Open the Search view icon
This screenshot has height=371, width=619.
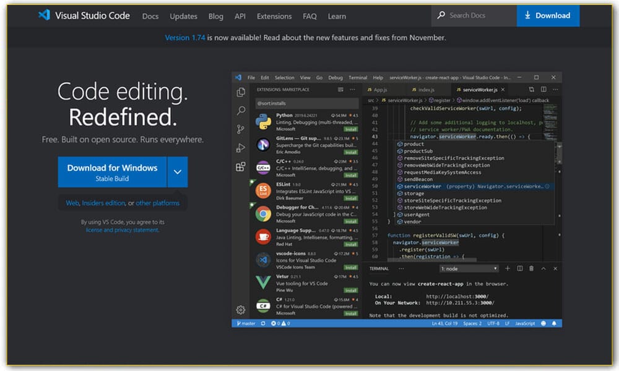click(x=241, y=110)
